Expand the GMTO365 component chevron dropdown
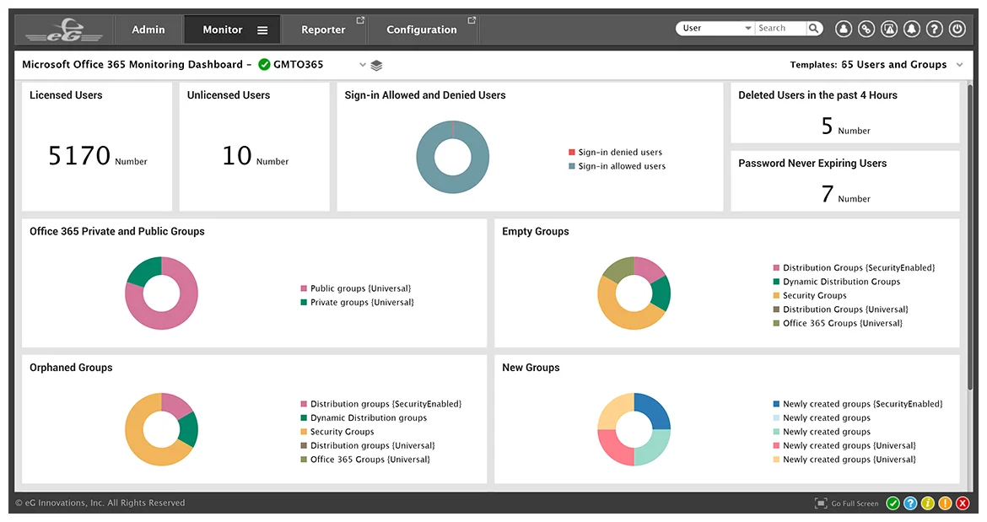This screenshot has width=987, height=522. point(363,65)
